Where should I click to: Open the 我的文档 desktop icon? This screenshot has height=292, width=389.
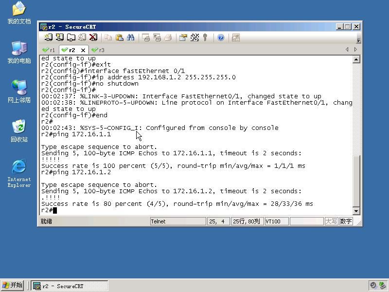19,13
